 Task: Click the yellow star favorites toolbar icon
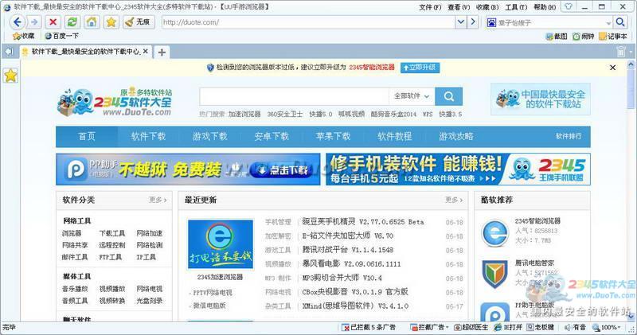tap(111, 22)
